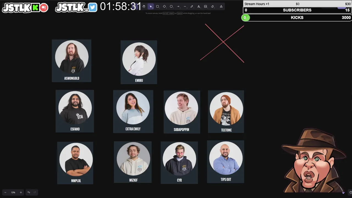
Task: Zoom out with the minus button
Action: pos(5,193)
